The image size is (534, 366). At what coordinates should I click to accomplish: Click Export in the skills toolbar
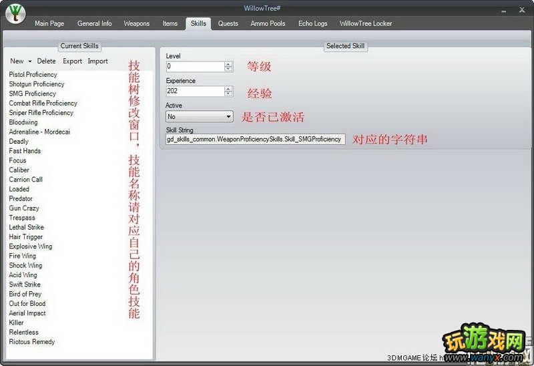point(72,61)
